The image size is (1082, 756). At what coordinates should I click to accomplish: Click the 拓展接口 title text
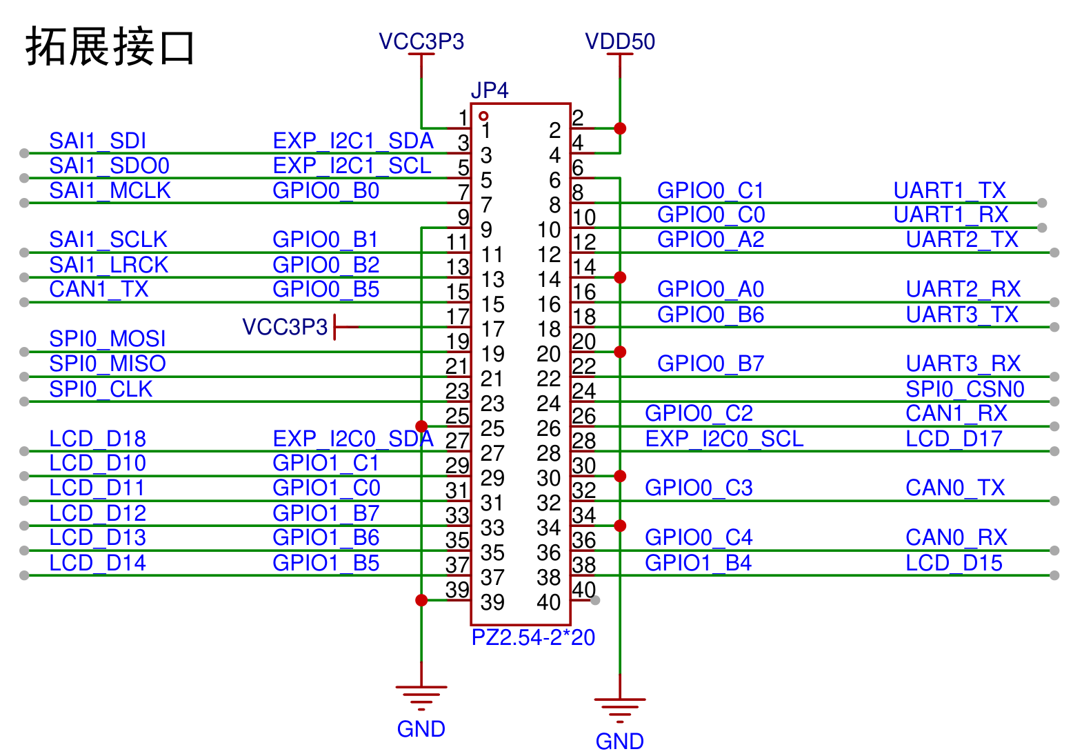[110, 47]
